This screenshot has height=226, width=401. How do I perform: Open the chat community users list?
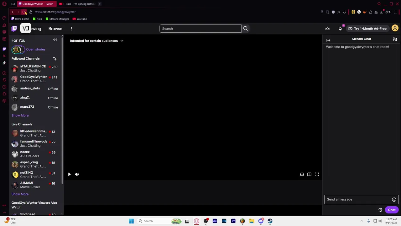click(395, 39)
